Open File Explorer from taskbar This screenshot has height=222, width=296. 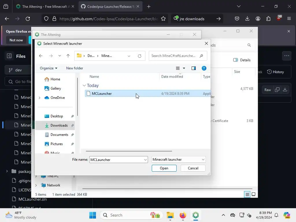170,215
